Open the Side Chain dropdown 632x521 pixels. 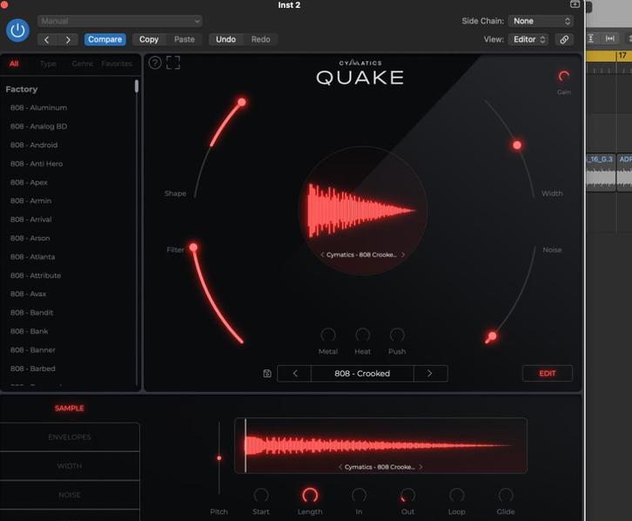[541, 21]
